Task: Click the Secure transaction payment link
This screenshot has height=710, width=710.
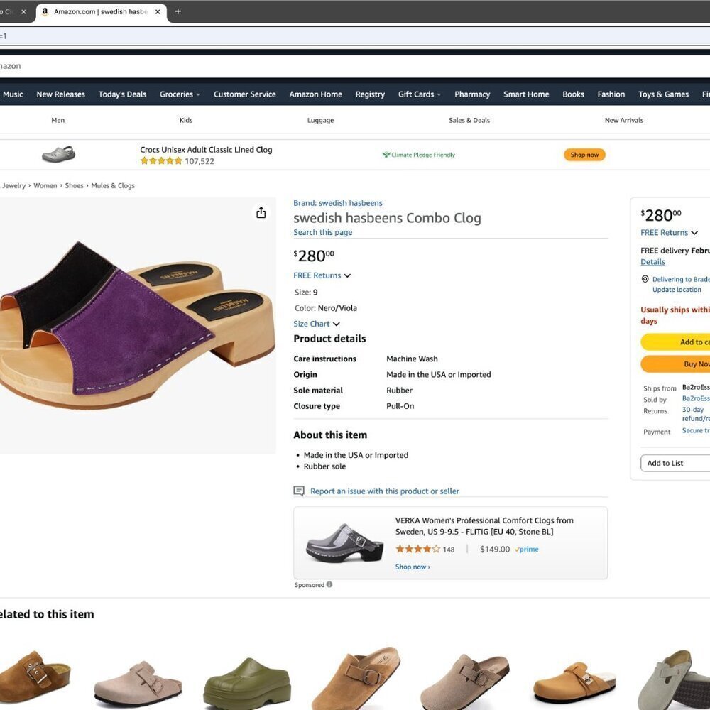Action: (696, 431)
